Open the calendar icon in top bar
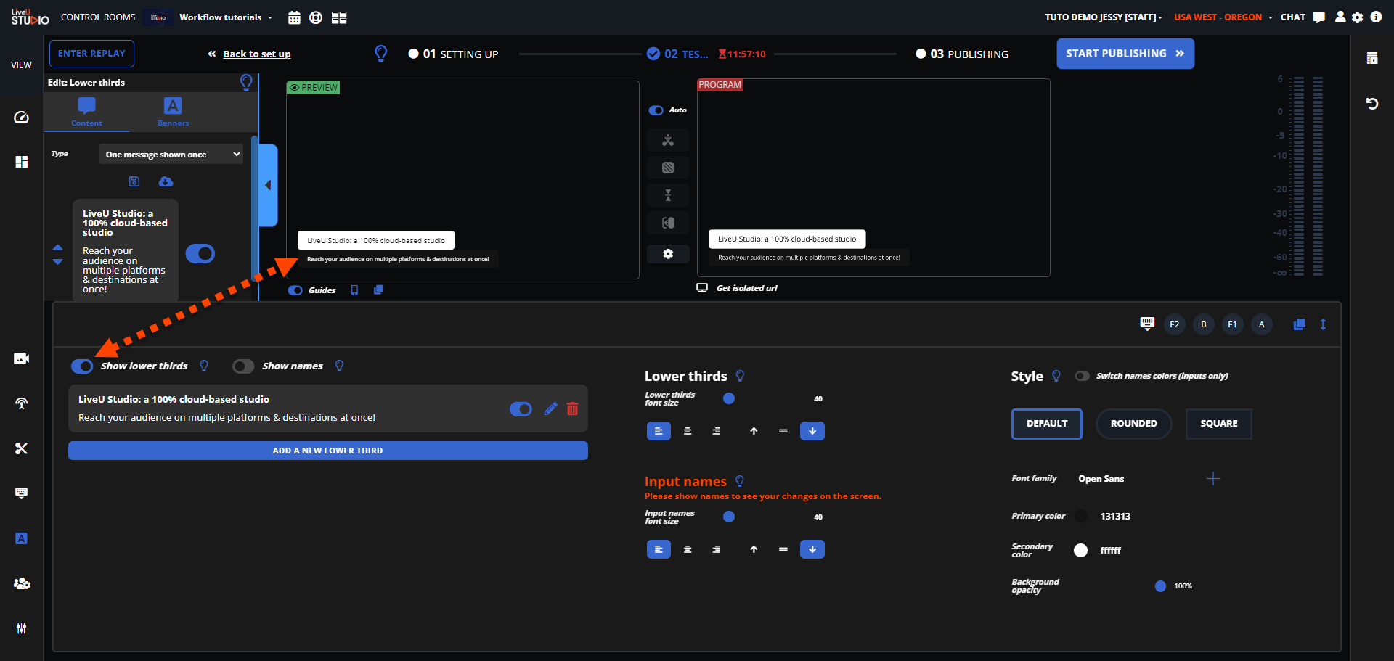Screen dimensions: 1394x661 tap(294, 17)
